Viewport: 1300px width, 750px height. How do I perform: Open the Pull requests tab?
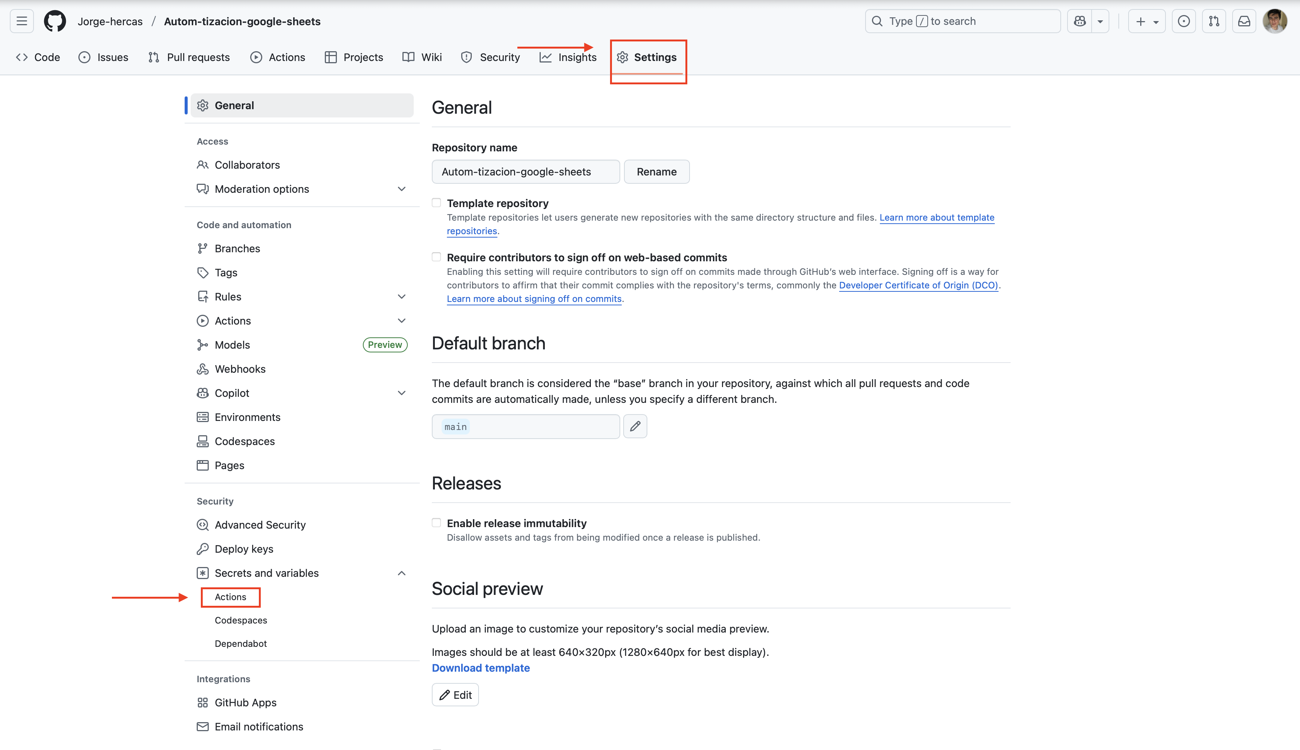[x=189, y=57]
